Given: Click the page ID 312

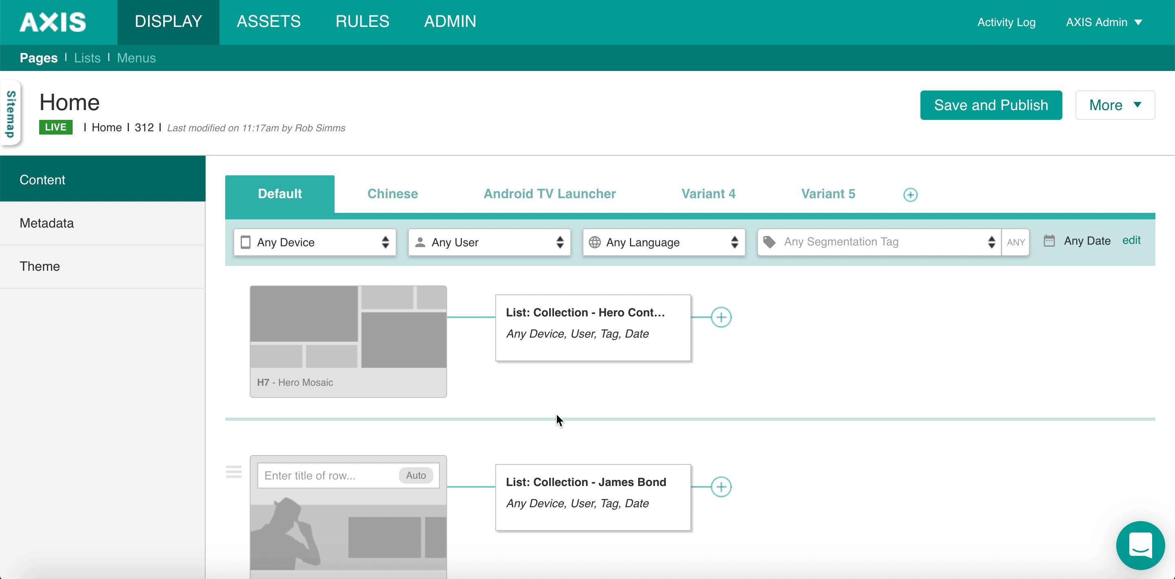Looking at the screenshot, I should click(144, 127).
